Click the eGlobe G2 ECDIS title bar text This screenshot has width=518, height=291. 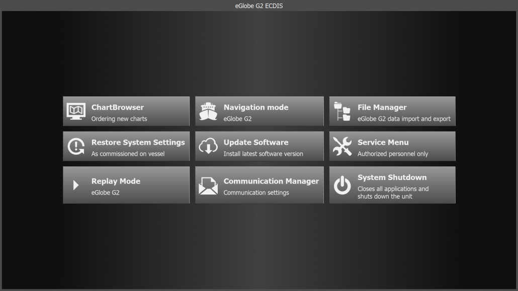(x=259, y=6)
